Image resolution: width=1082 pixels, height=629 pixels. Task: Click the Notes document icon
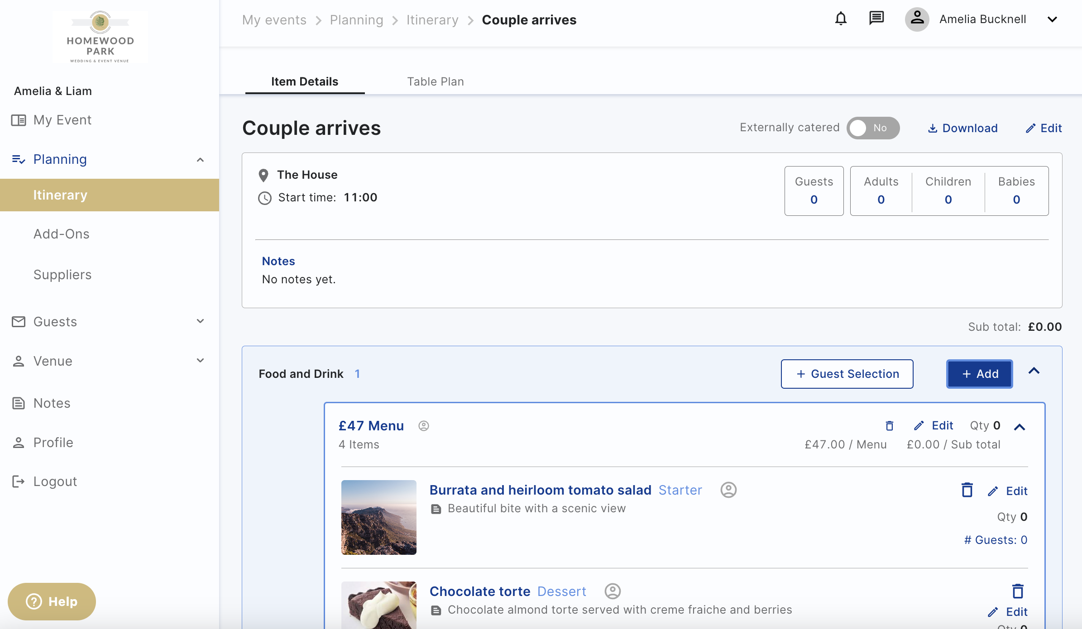click(19, 403)
